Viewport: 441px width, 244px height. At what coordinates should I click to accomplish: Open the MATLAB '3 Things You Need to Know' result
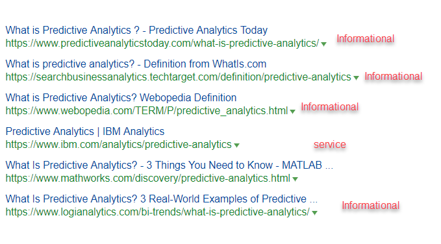coord(170,165)
